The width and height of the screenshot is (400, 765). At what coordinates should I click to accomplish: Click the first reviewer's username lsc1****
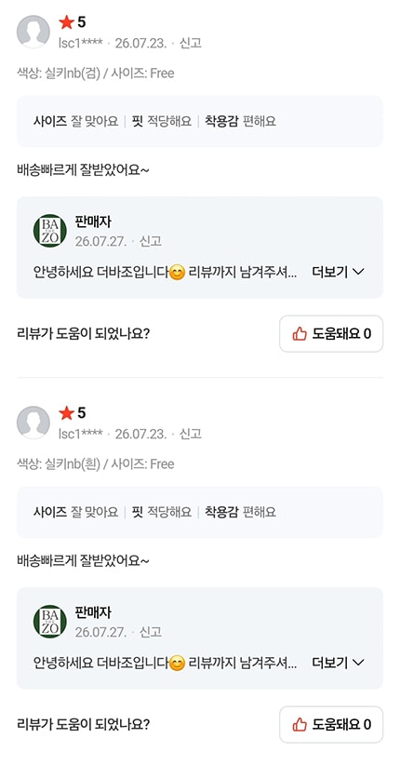click(81, 44)
